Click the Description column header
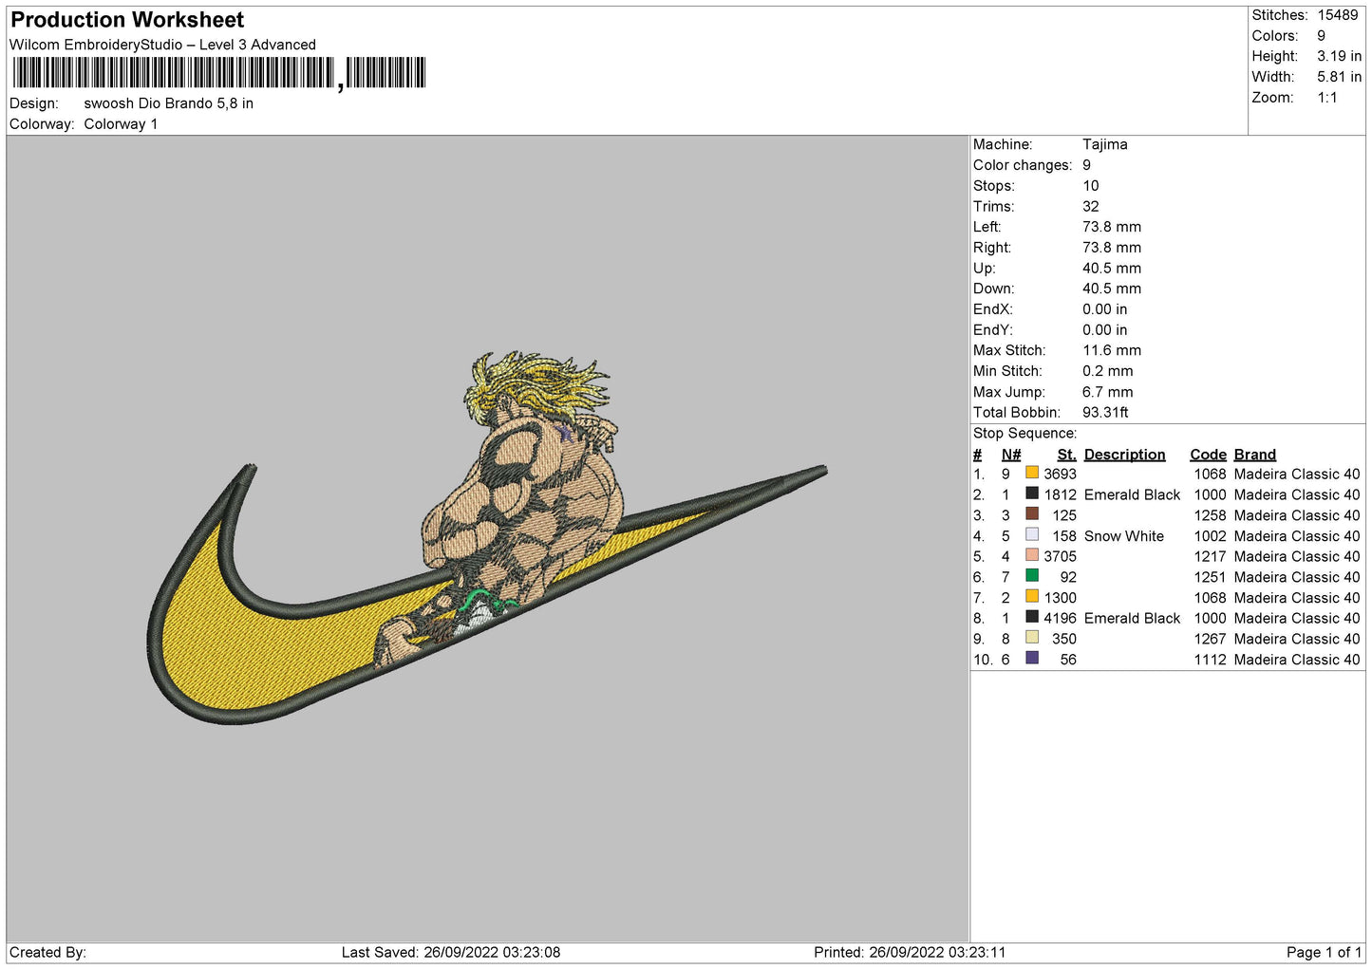 [1124, 455]
